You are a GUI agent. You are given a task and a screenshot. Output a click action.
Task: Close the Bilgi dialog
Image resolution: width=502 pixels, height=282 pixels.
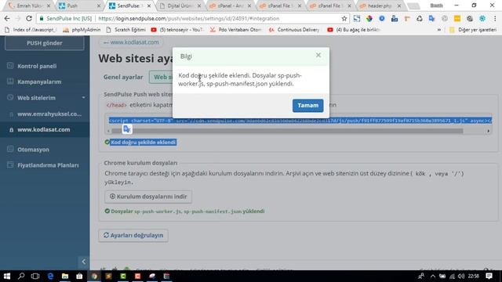[318, 56]
